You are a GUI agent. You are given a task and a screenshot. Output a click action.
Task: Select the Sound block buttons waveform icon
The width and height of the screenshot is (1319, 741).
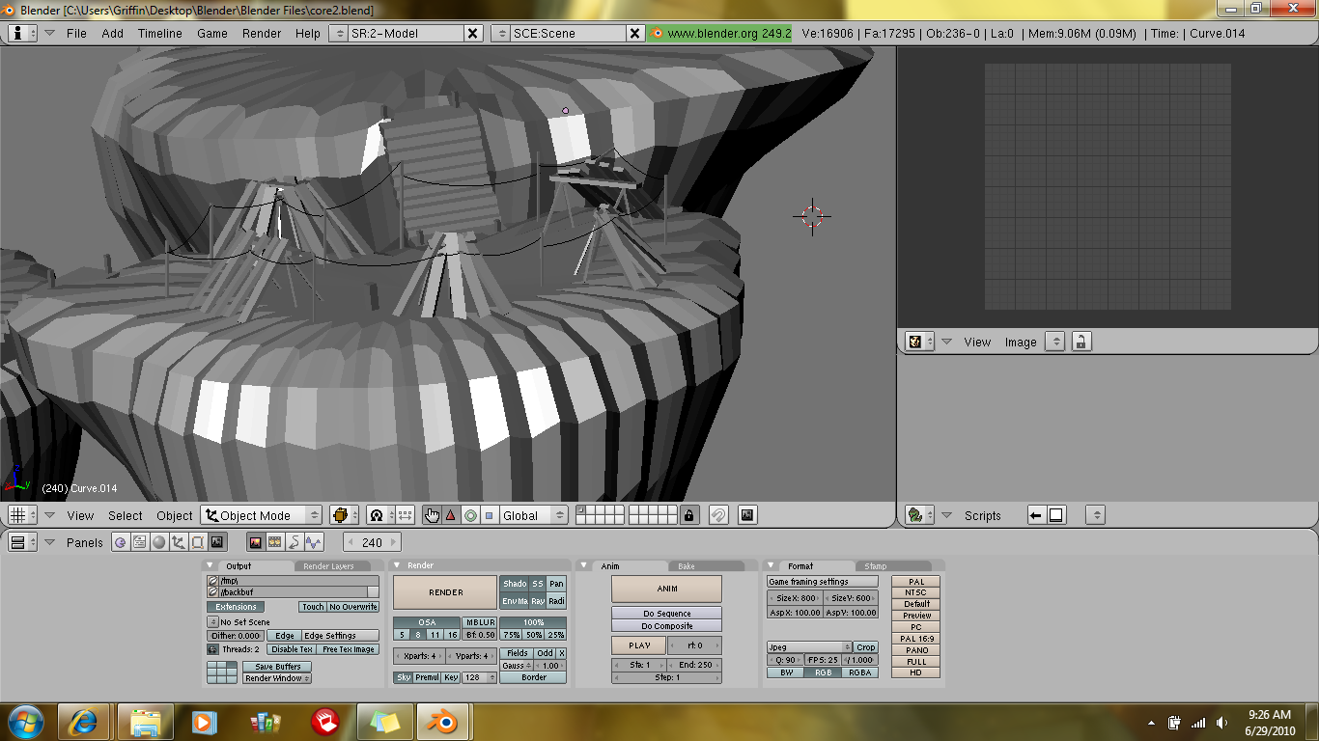pos(314,542)
